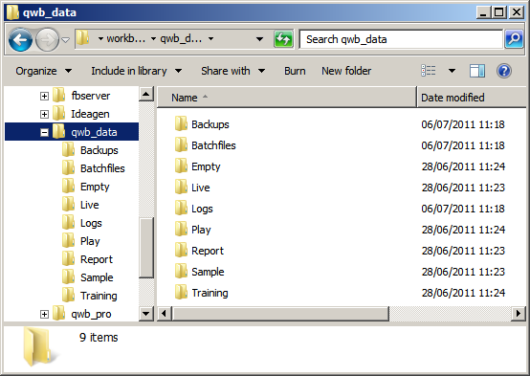Click the Logs folder icon in file list

click(x=181, y=209)
